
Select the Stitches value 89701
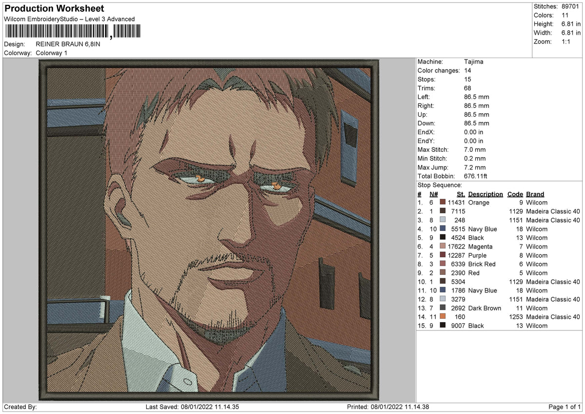point(571,6)
